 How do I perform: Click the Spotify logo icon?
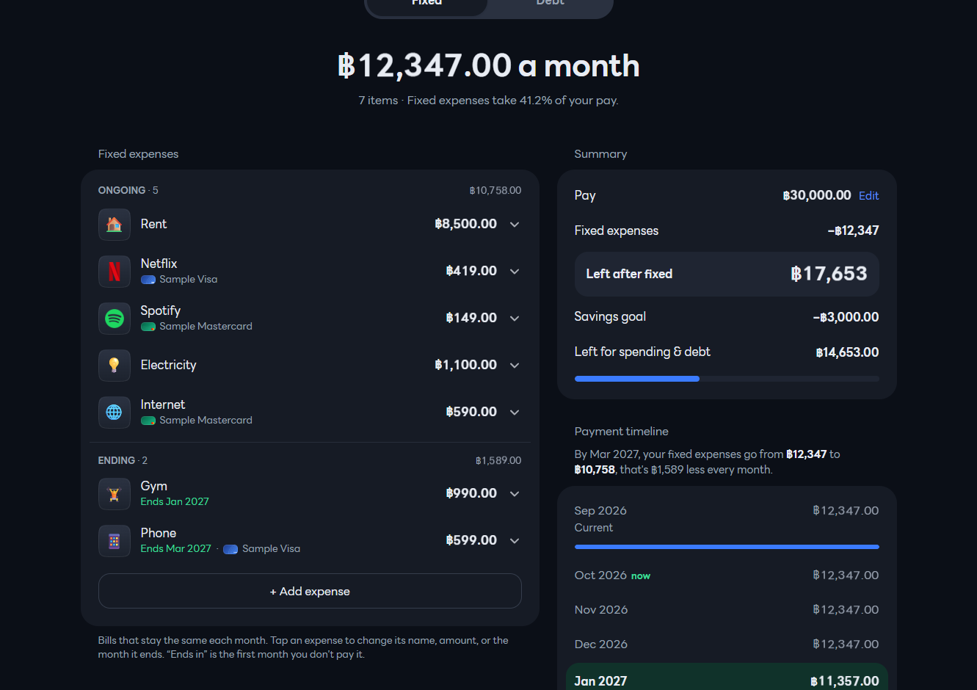[x=115, y=319]
